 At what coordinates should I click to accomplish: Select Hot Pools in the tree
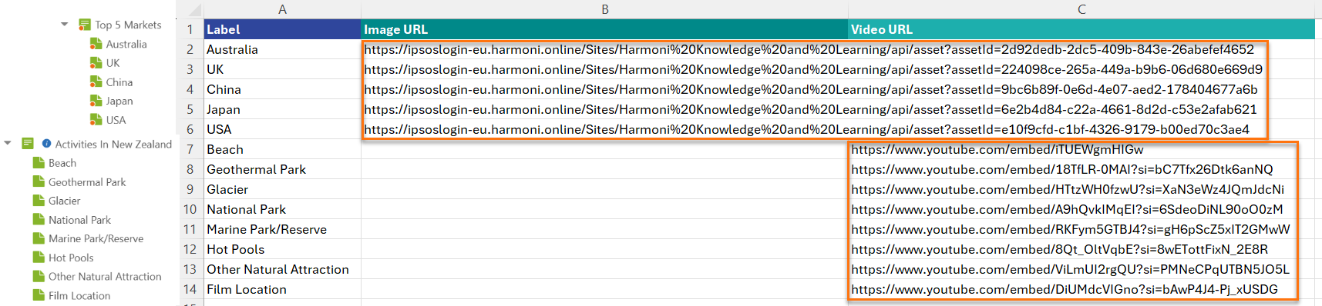[x=71, y=258]
